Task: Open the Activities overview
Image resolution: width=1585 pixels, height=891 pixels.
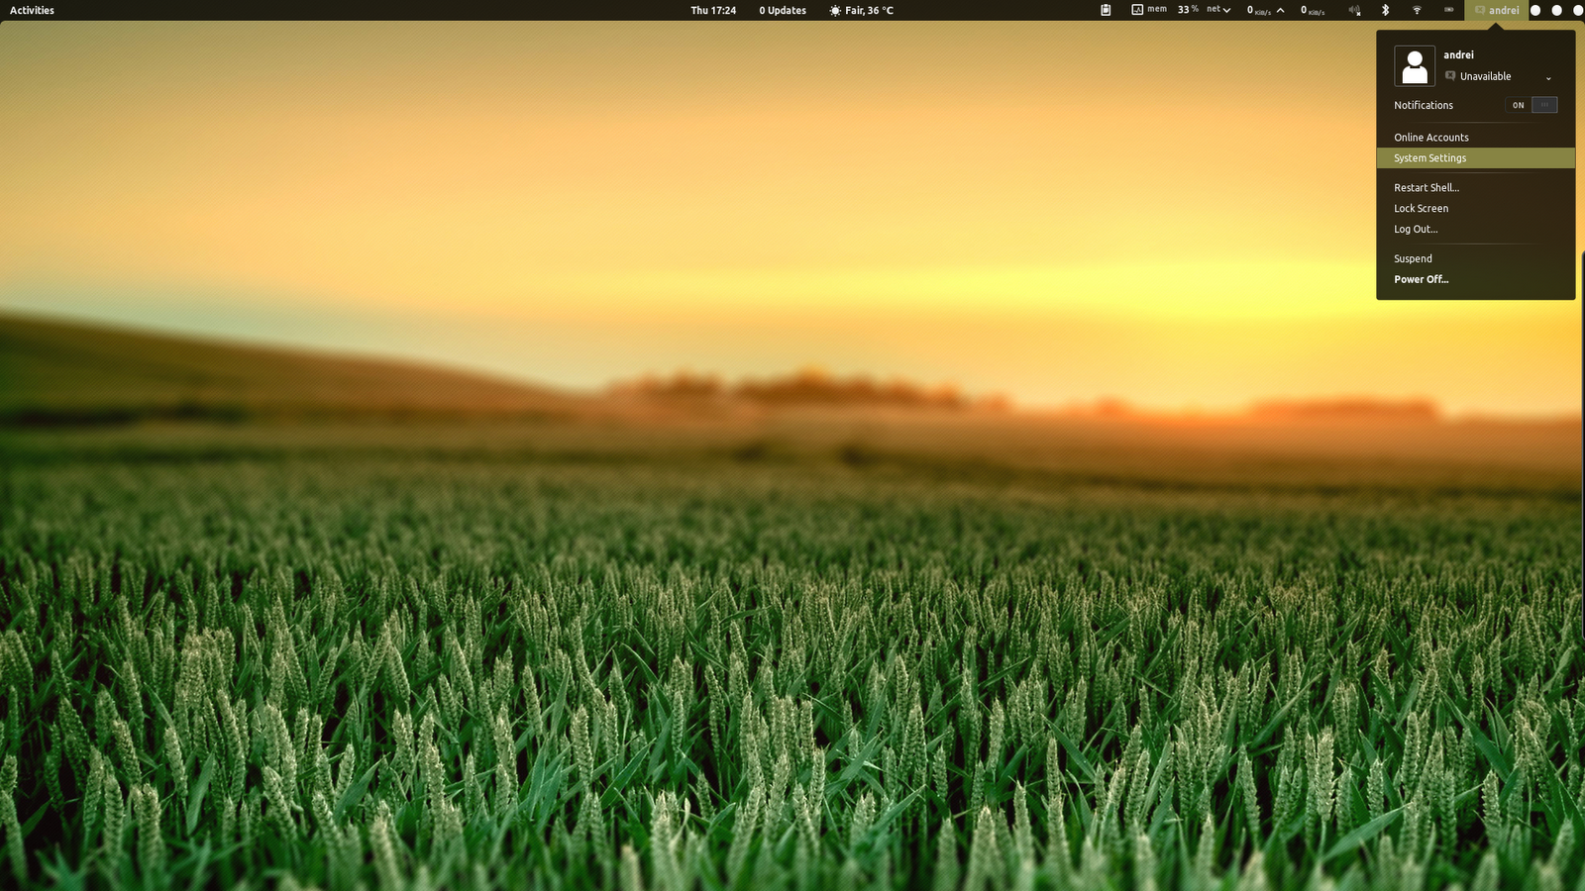Action: coord(30,10)
